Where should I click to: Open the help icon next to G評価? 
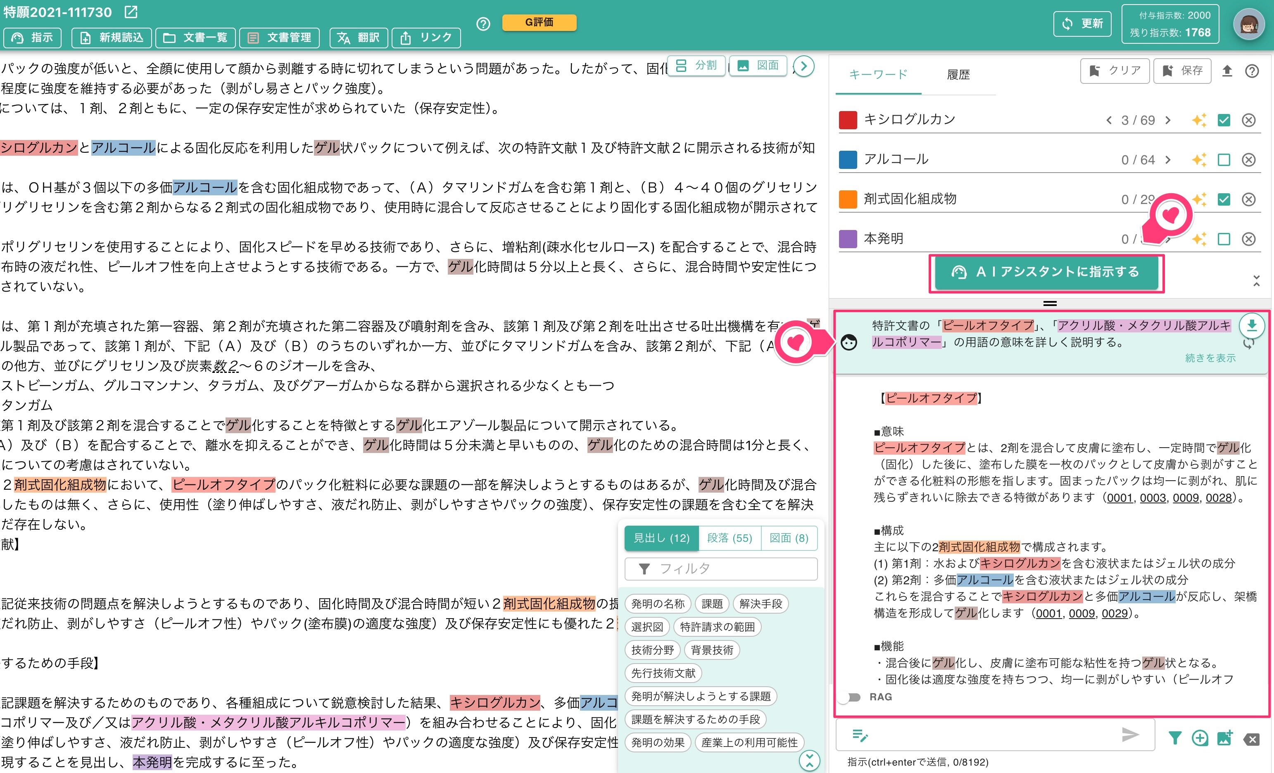point(483,24)
